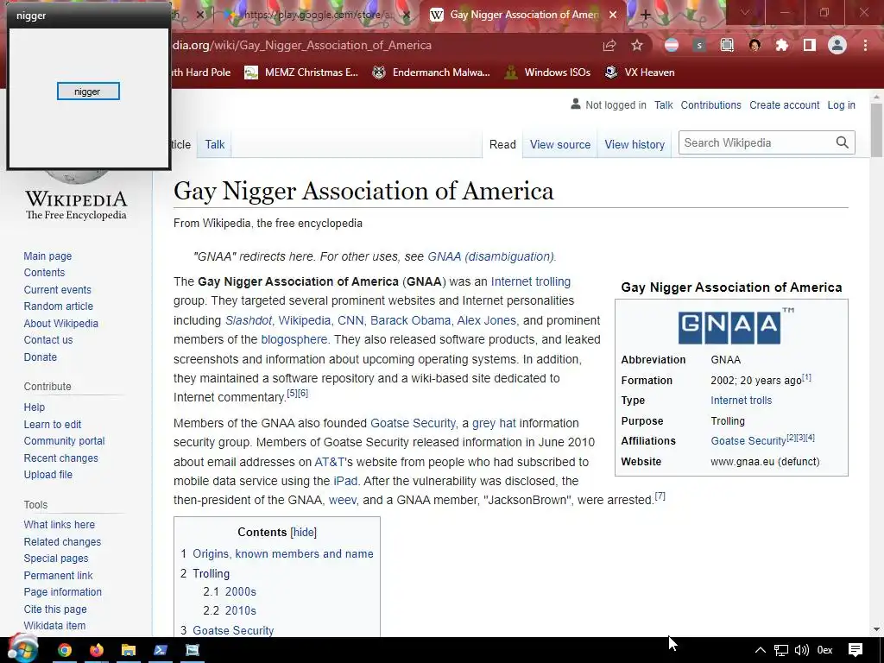
Task: Click citation reference [7]
Action: click(660, 496)
